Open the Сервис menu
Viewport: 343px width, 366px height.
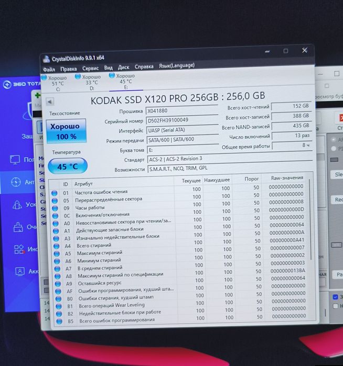click(91, 69)
